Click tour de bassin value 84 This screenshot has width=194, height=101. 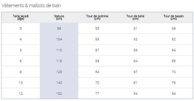174,94
